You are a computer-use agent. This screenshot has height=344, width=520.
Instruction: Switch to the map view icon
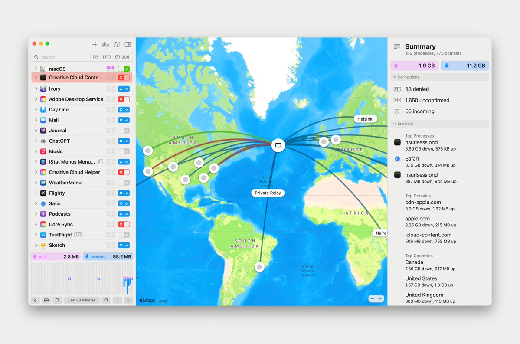click(117, 44)
